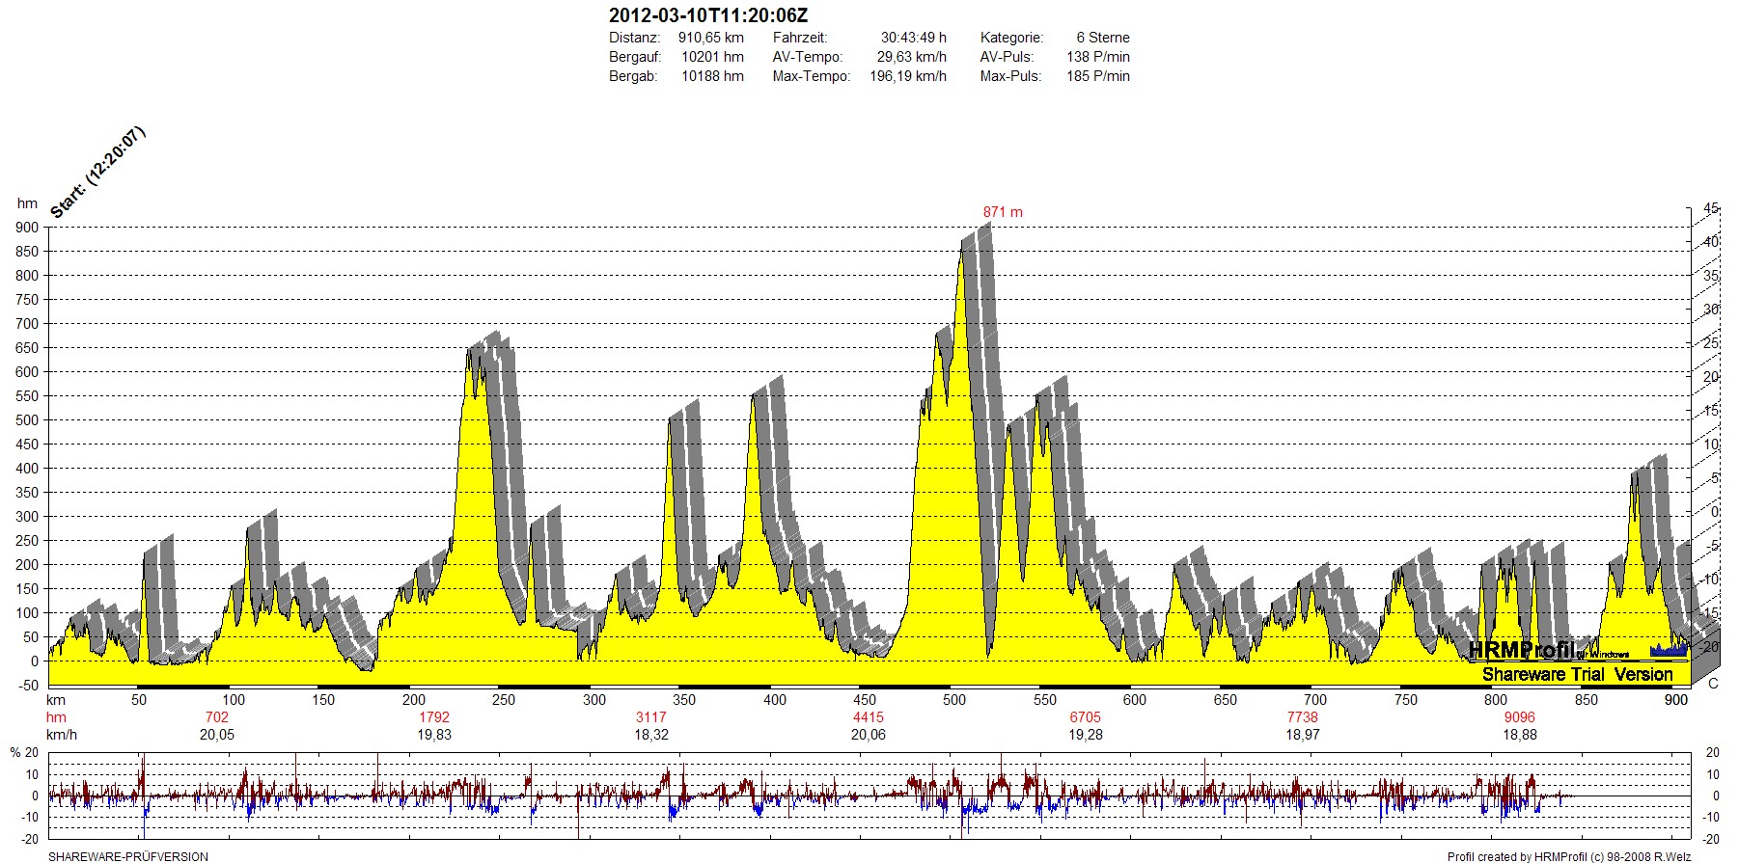
Task: Click the 900 label on elevation axis
Action: (27, 228)
